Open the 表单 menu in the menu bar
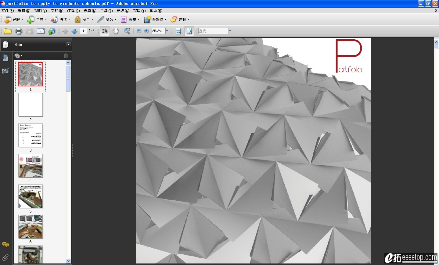This screenshot has height=265, width=439. tap(90, 11)
